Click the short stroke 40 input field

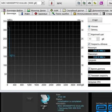(92, 39)
